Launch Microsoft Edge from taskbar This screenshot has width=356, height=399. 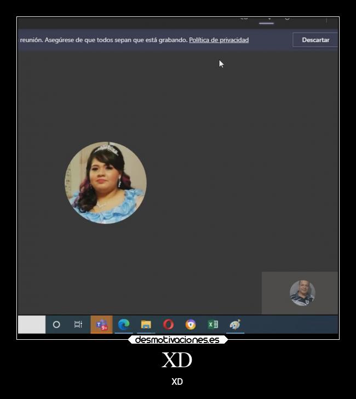[x=124, y=324]
